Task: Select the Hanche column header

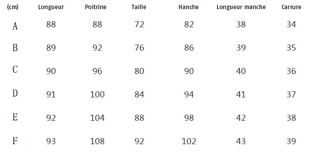Action: pos(188,7)
